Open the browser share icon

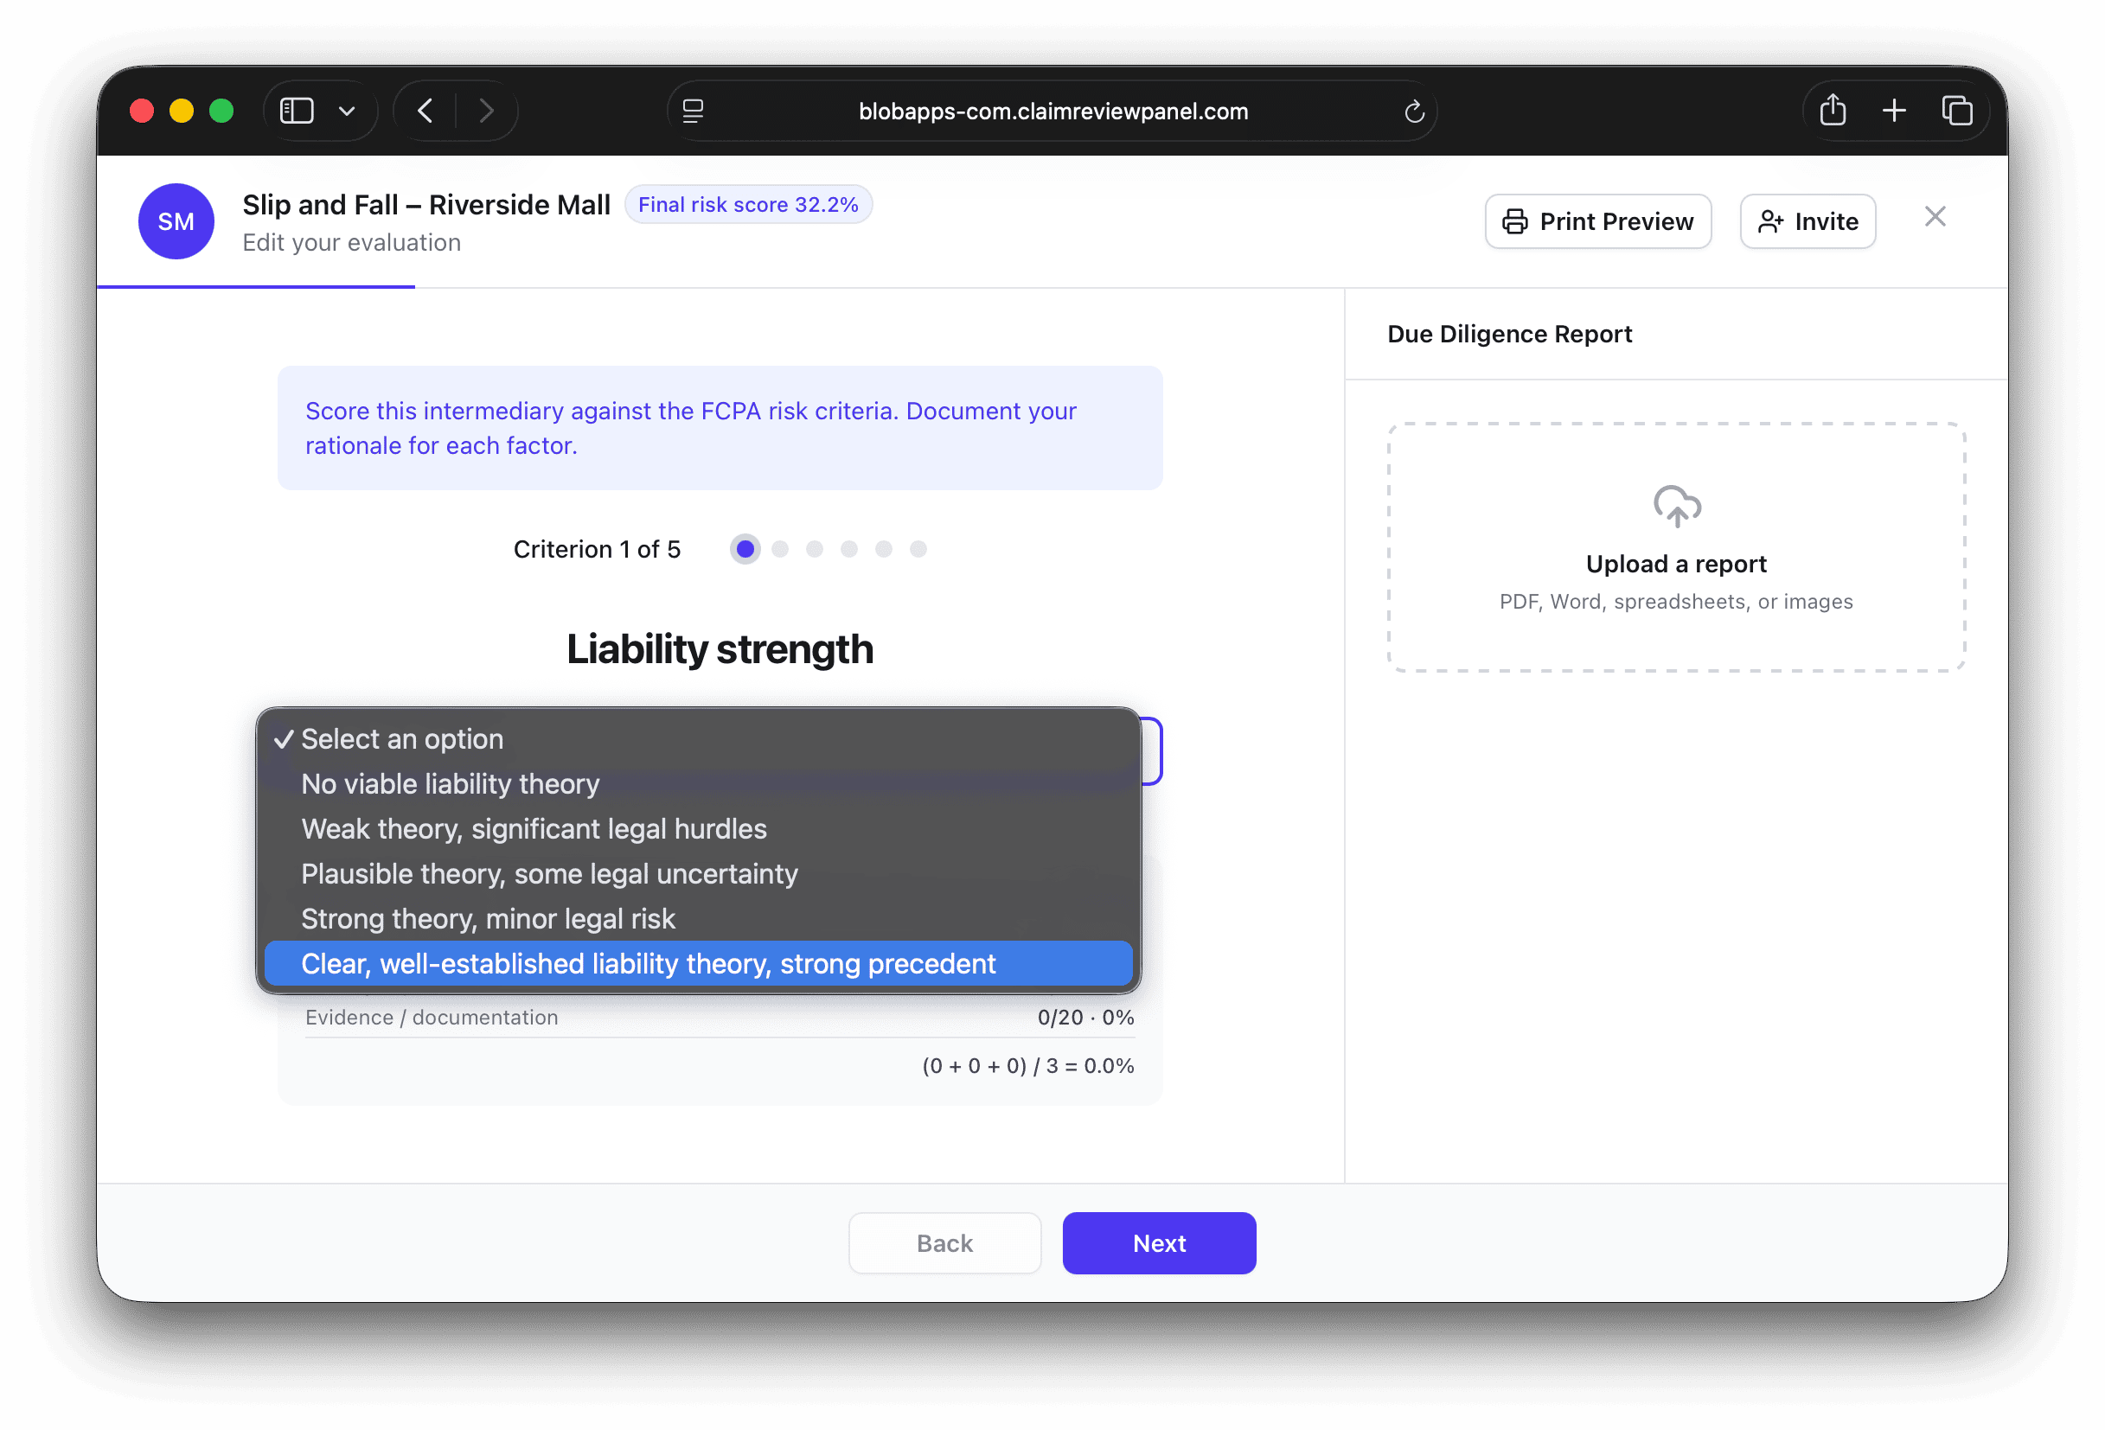click(1833, 111)
